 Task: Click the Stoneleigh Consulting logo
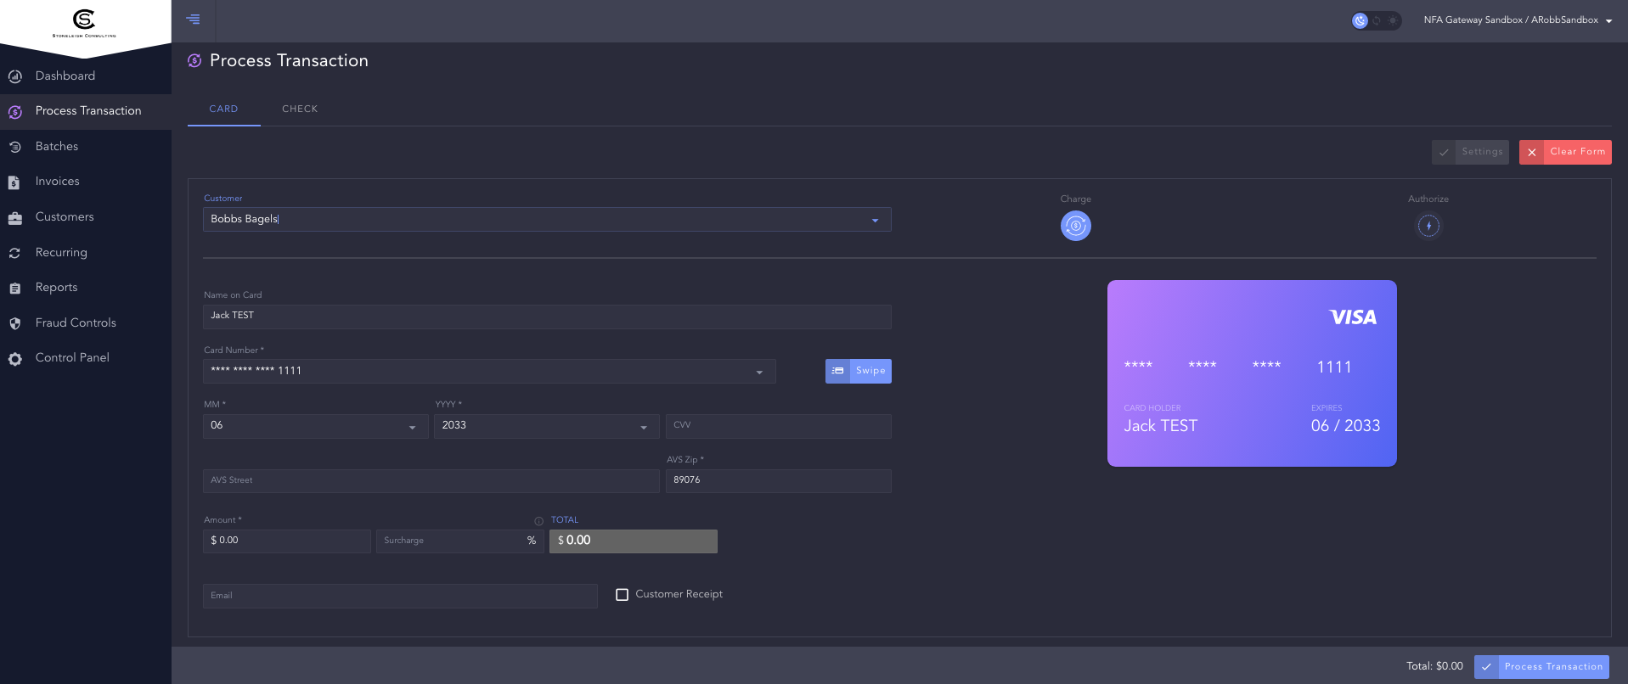coord(84,23)
